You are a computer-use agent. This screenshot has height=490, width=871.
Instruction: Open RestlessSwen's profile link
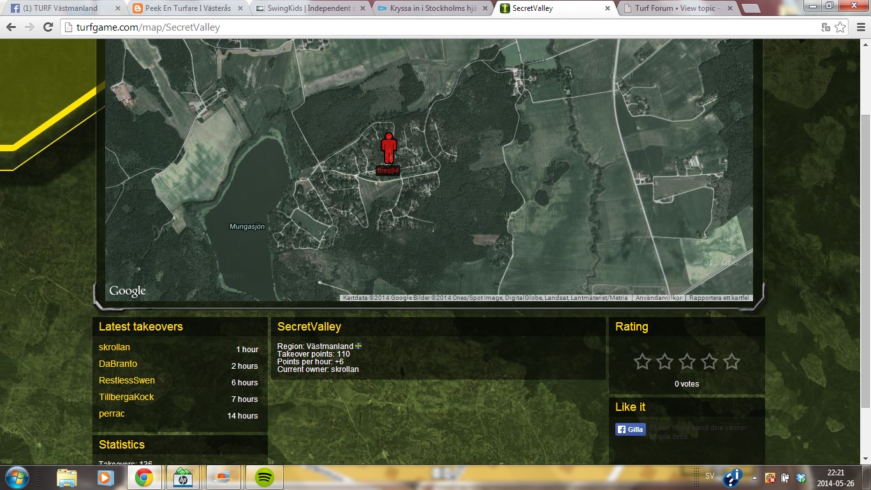tap(127, 380)
